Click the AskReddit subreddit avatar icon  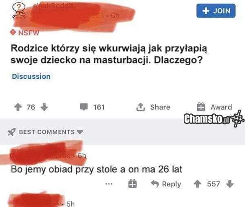tap(19, 11)
